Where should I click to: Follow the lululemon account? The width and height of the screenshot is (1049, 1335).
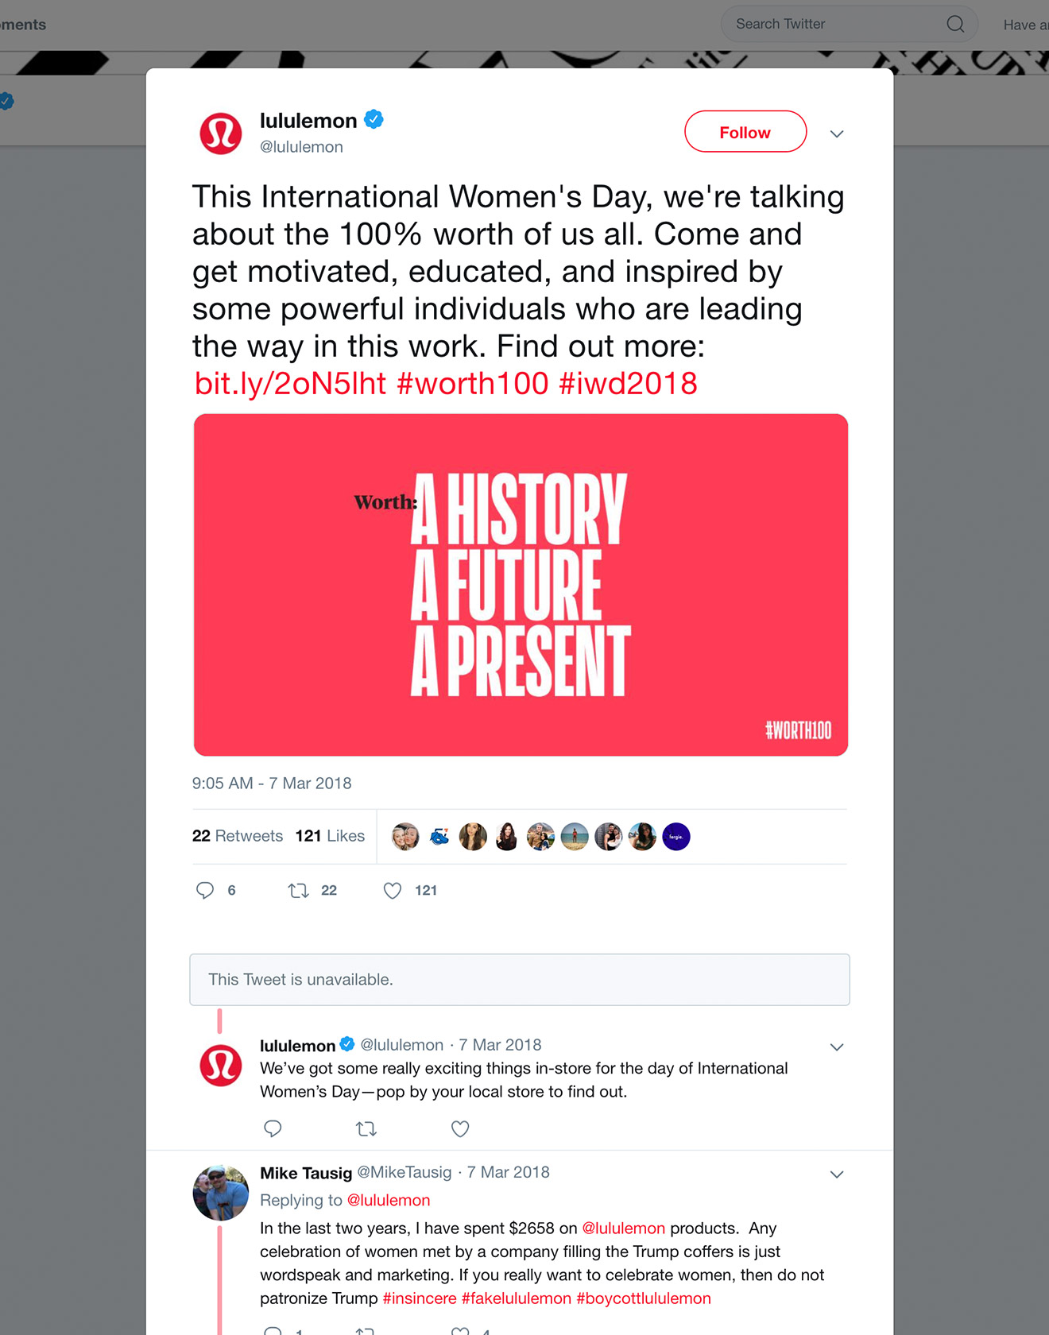coord(745,132)
